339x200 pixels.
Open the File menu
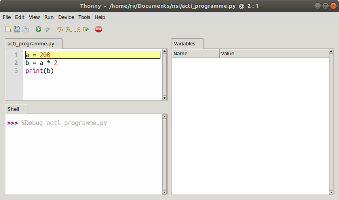tap(7, 17)
